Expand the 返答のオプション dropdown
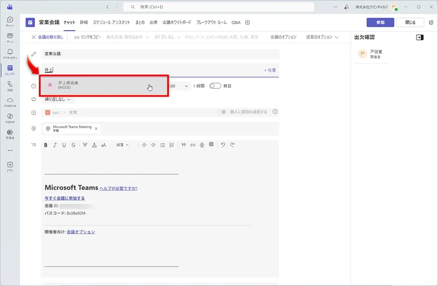The image size is (438, 286). pyautogui.click(x=322, y=37)
